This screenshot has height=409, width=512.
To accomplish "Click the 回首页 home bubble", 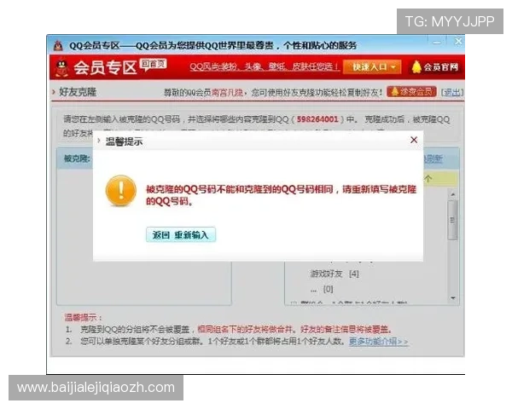I will point(153,64).
